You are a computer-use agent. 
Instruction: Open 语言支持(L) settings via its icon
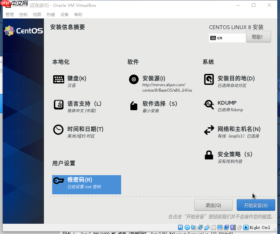59,104
